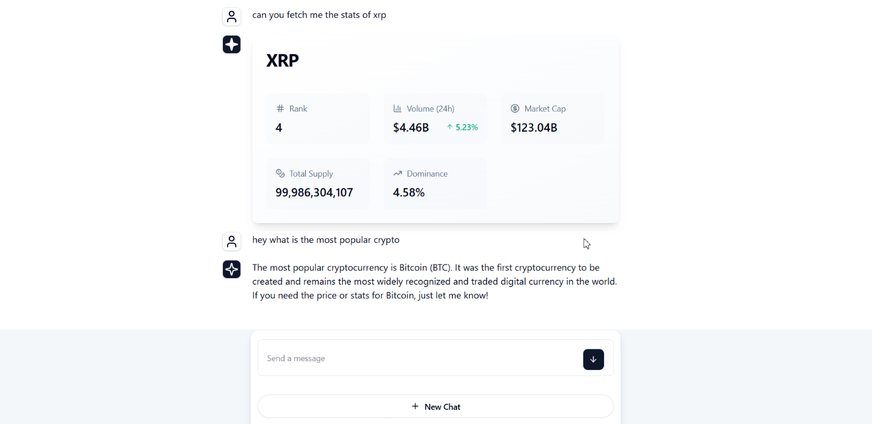
Task: Click the trend arrow icon beside Dominance
Action: point(398,174)
